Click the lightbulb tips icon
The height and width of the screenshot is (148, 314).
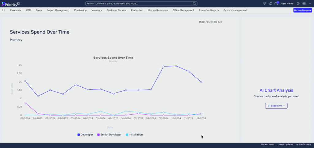pos(265,4)
